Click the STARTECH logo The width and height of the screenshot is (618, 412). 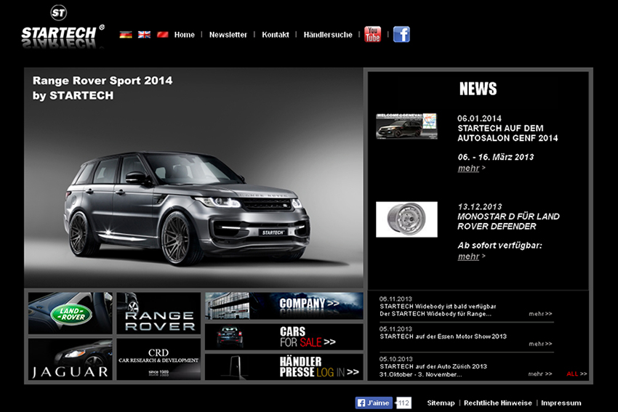[x=63, y=26]
